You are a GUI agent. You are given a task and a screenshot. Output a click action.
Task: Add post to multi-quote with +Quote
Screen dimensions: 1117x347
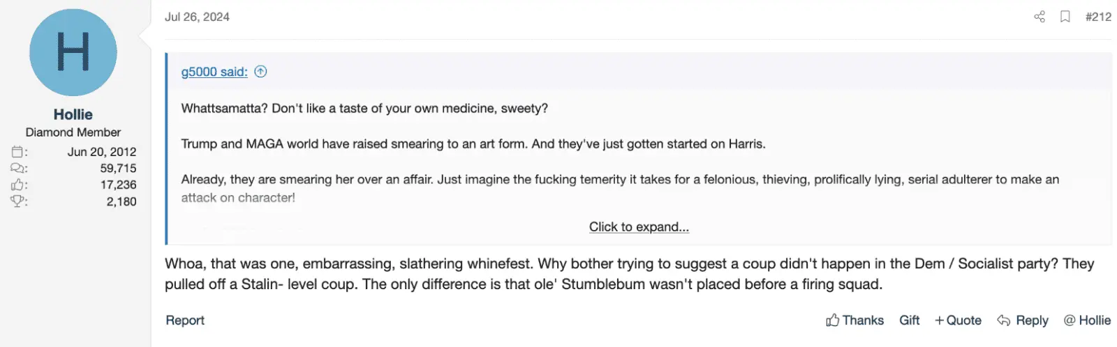958,321
